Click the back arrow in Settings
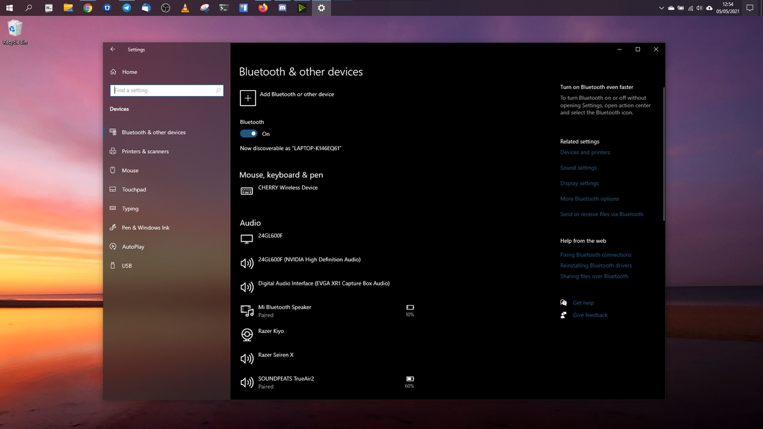This screenshot has height=429, width=763. pyautogui.click(x=113, y=49)
